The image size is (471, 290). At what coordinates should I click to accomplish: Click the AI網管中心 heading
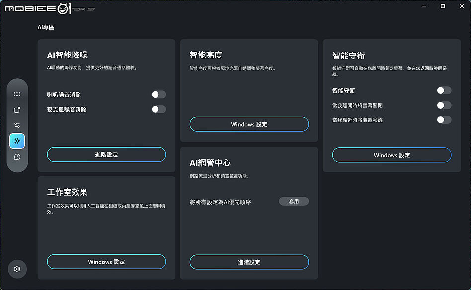click(210, 163)
